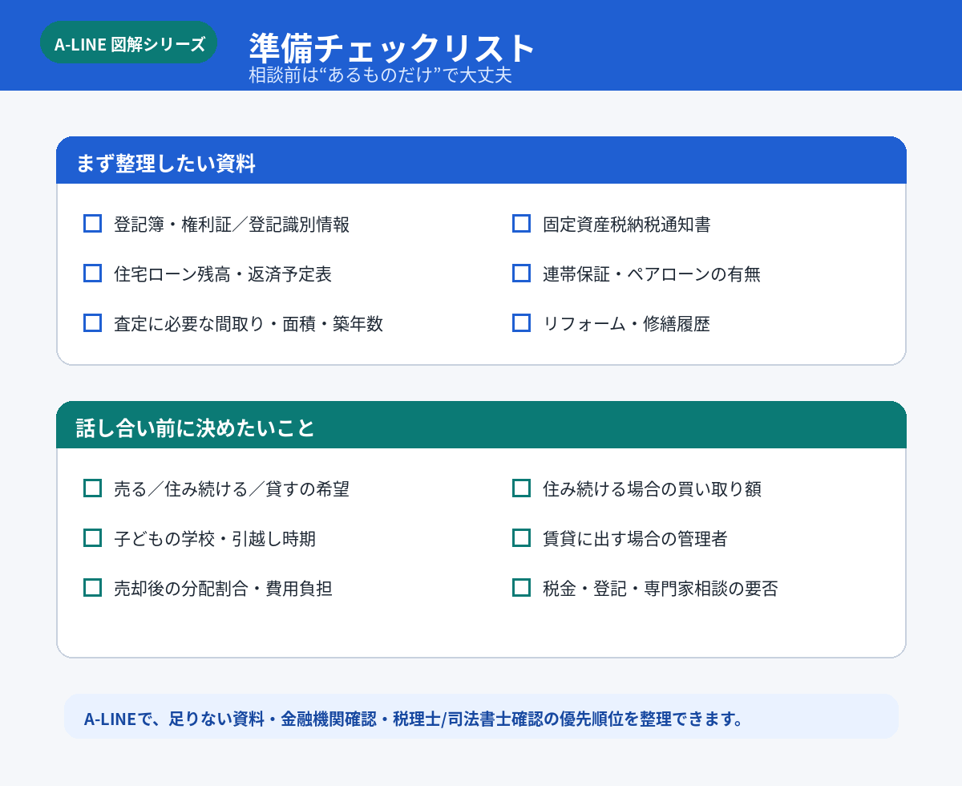
Task: Click the 準備チェックリスト title
Action: [x=392, y=48]
